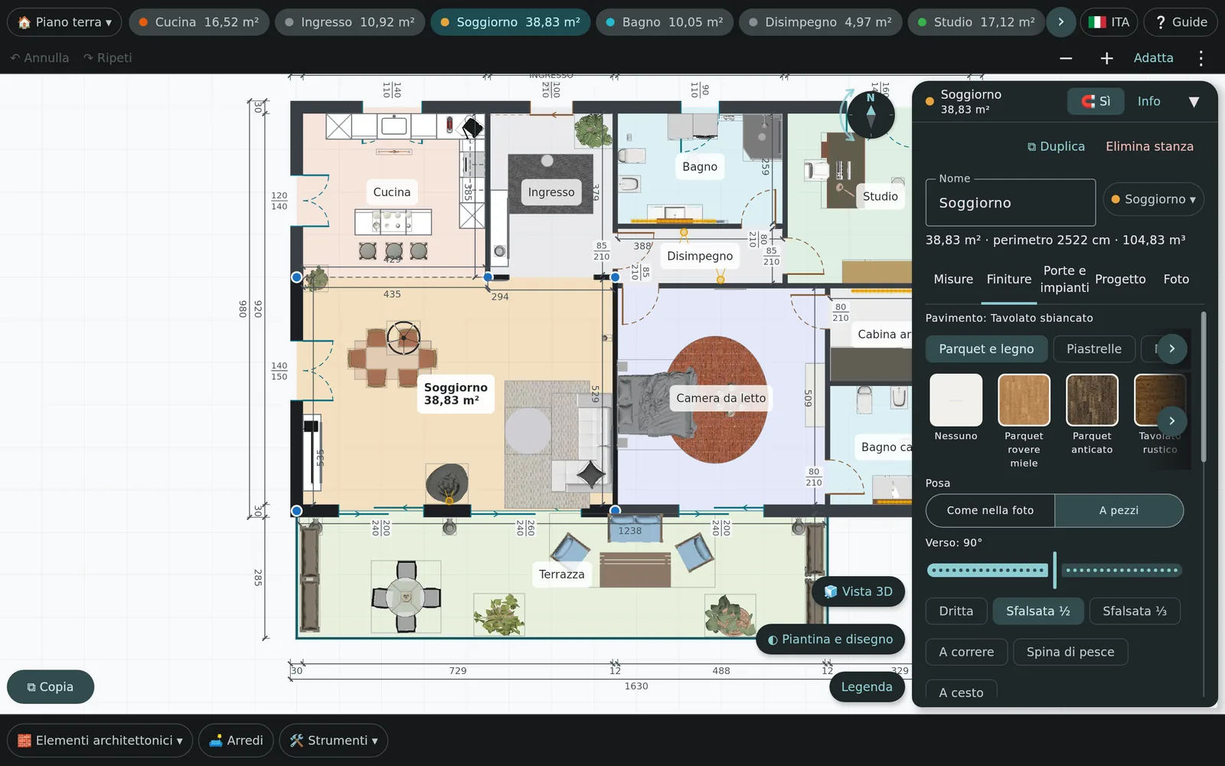The width and height of the screenshot is (1225, 766).
Task: Expand the Strumenti menu
Action: tap(333, 740)
